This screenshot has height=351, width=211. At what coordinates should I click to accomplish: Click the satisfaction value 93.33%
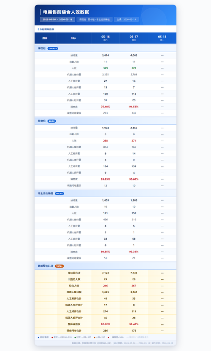tap(134, 252)
